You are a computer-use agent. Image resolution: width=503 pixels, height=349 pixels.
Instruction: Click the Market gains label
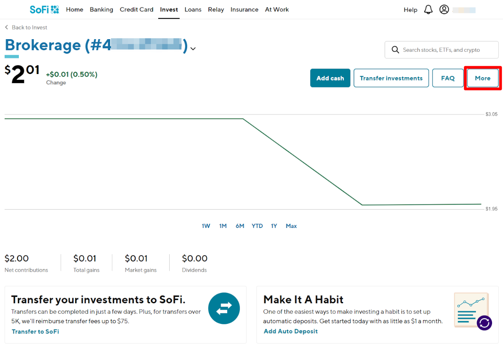point(141,270)
